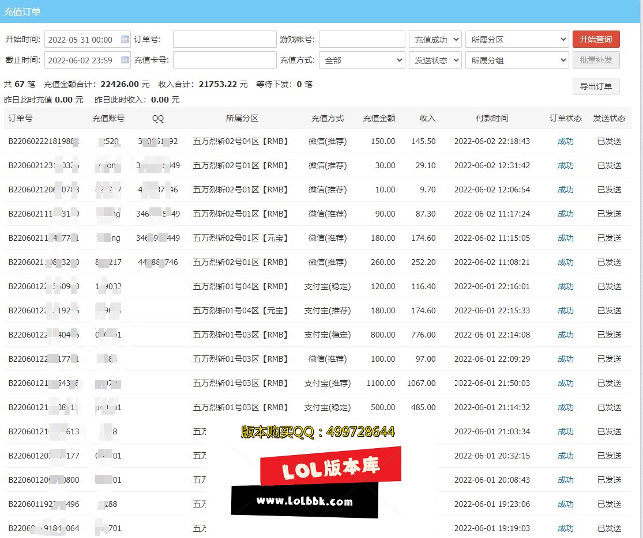Click 成功 link for 20:32:15 order
The image size is (643, 538).
pyautogui.click(x=566, y=456)
